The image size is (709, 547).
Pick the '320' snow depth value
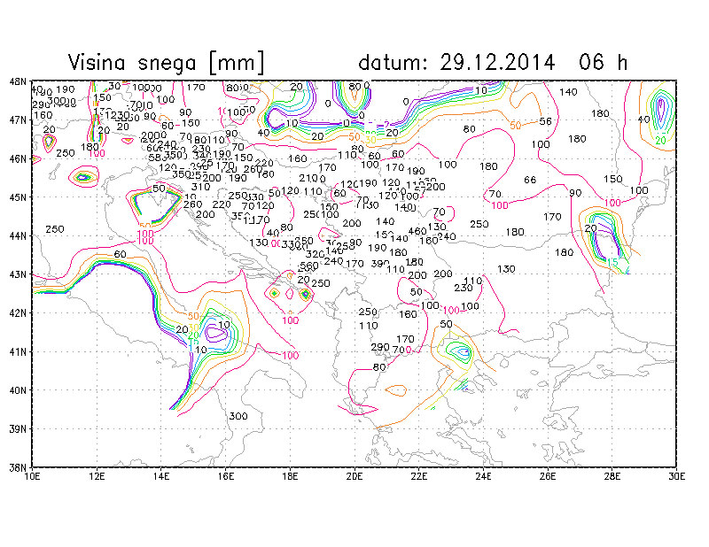point(316,254)
